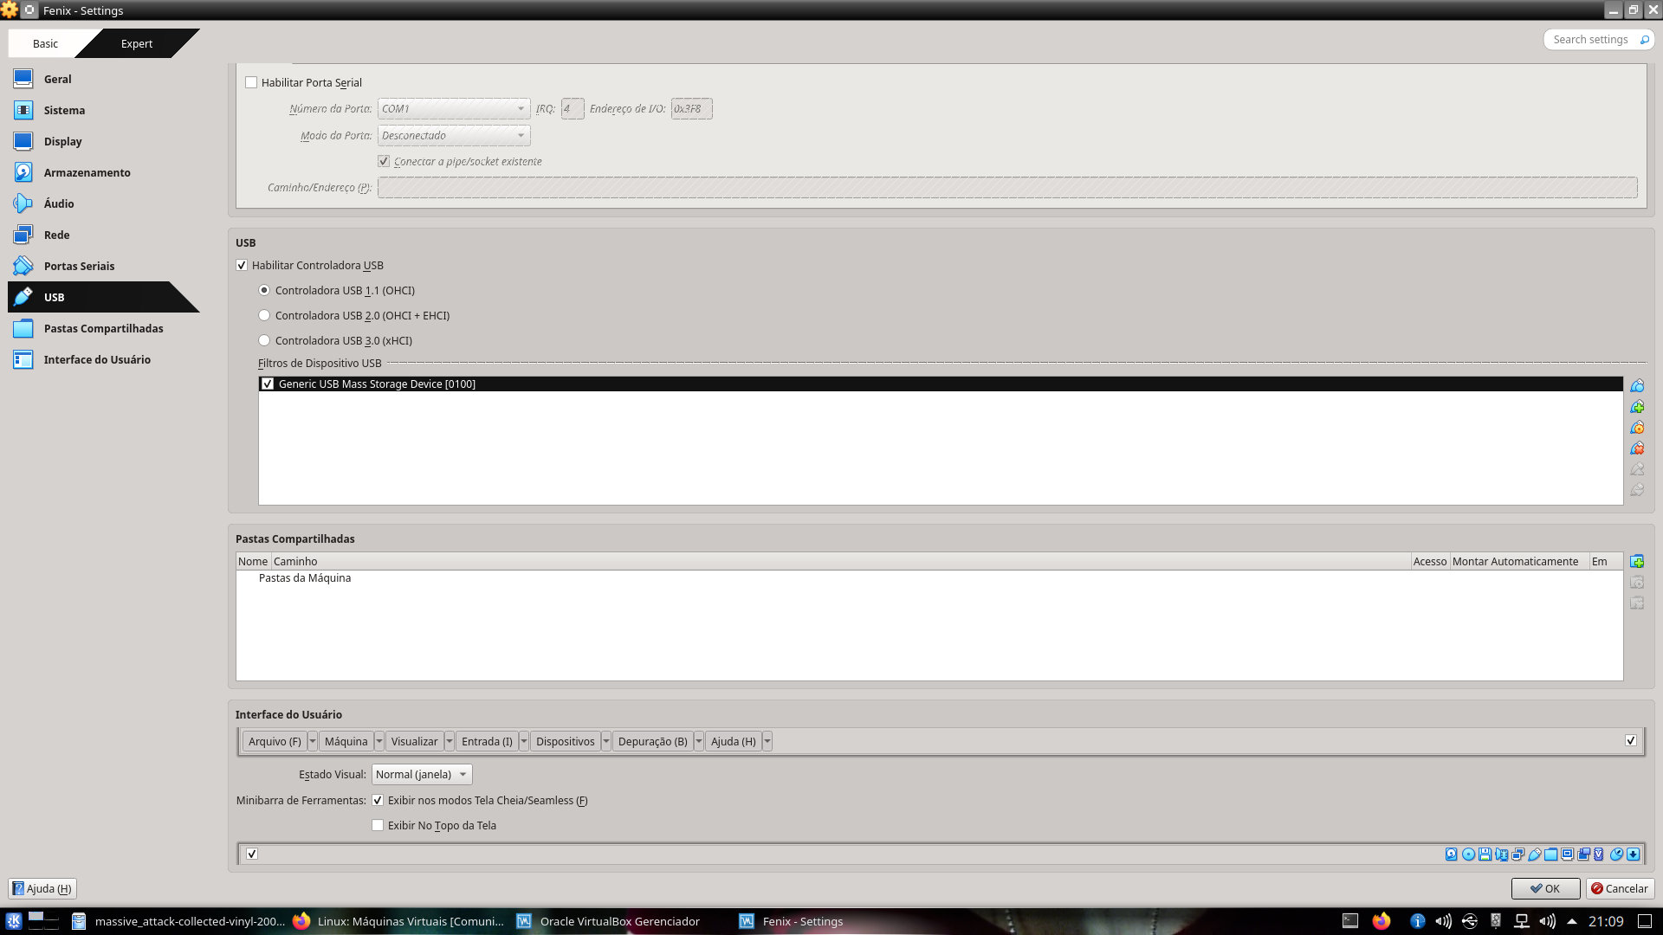Remove the selected USB filter
Viewport: 1663px width, 935px height.
click(x=1637, y=448)
